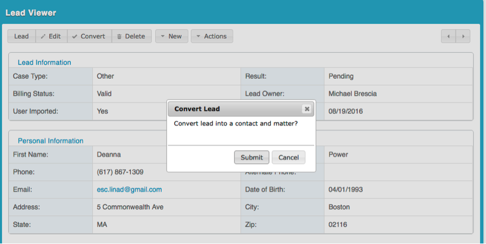Click the Edit pencil button
The width and height of the screenshot is (486, 244).
51,36
